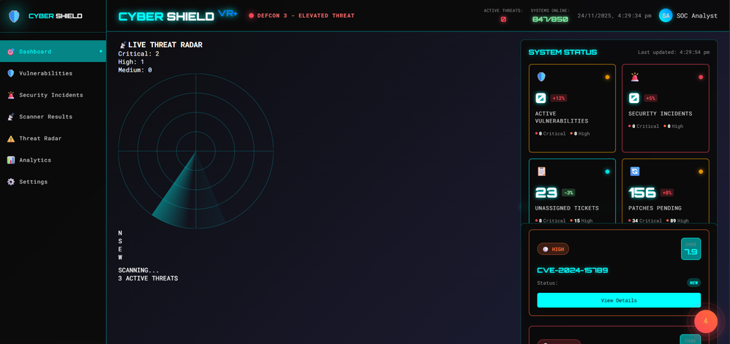Click the red status dot on Security Incidents card
This screenshot has height=344, width=730.
701,77
